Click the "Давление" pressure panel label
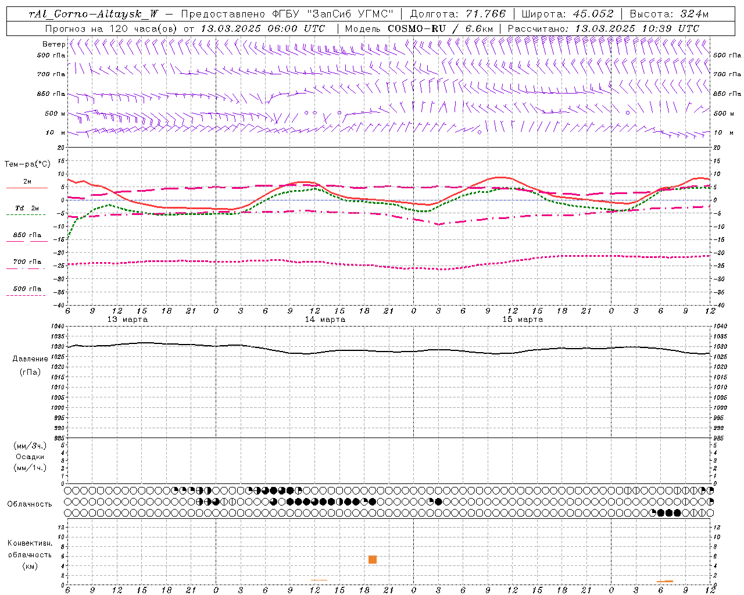 tap(30, 359)
